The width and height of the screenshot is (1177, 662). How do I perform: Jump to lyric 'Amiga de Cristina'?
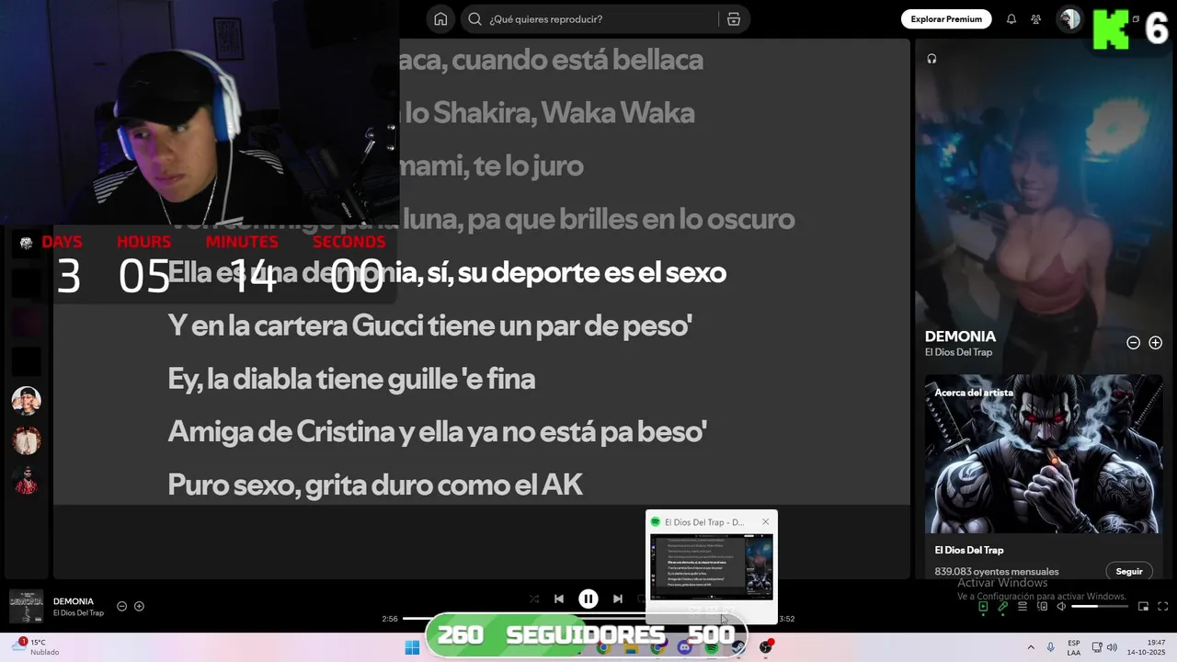coord(437,432)
